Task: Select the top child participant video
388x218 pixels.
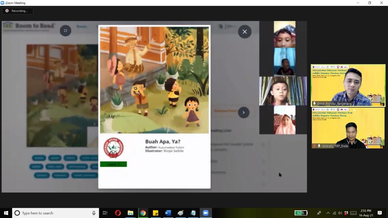Action: pyautogui.click(x=284, y=34)
